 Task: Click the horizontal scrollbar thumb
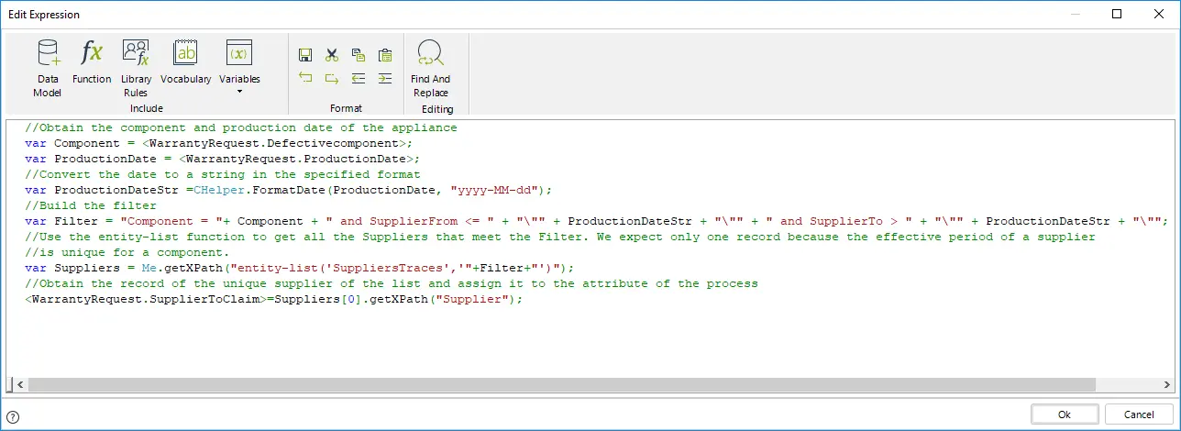562,384
